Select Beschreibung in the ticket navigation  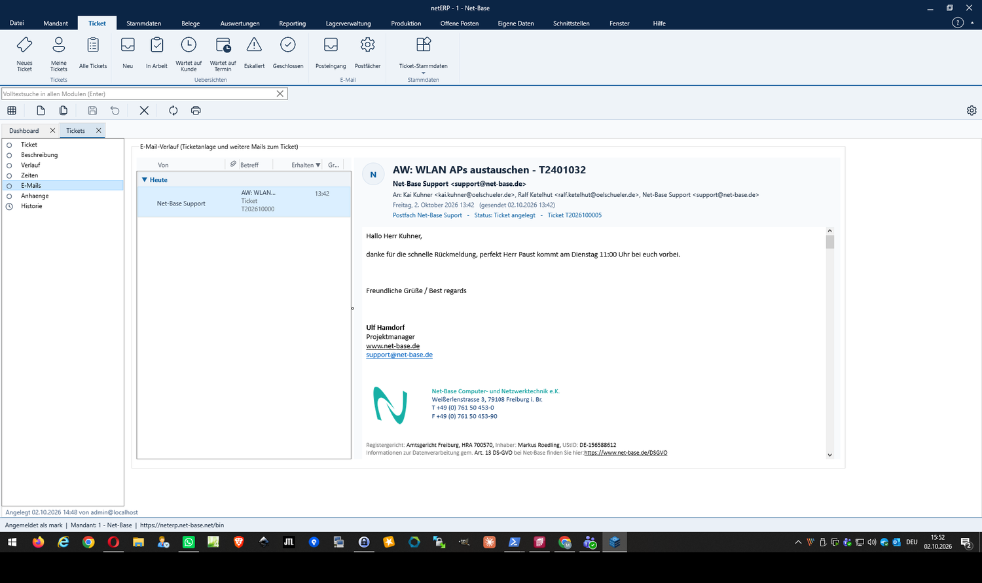[x=39, y=155]
